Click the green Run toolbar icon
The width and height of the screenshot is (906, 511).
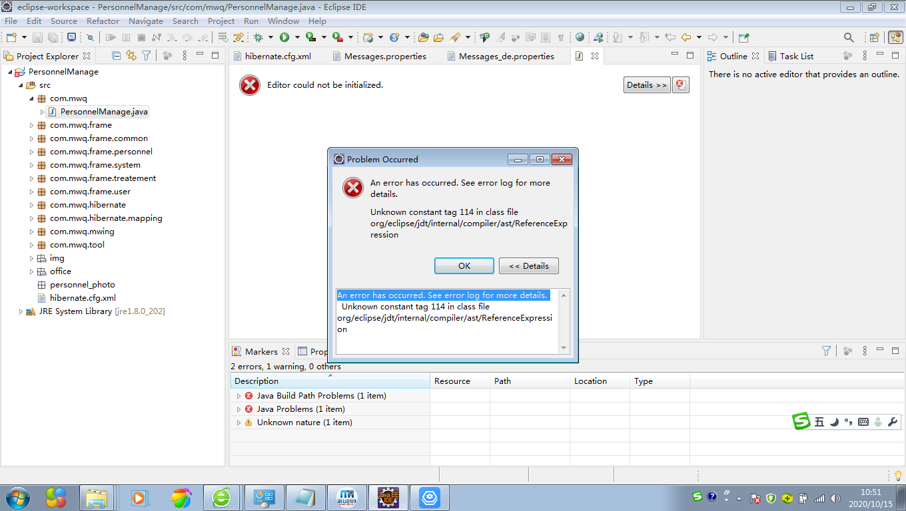[x=284, y=38]
